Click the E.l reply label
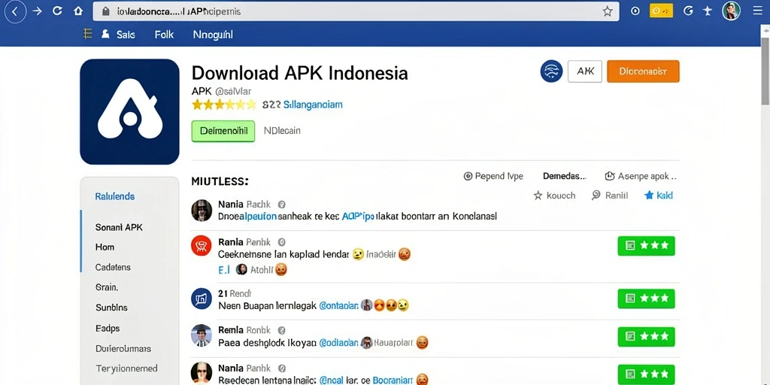 click(x=224, y=269)
